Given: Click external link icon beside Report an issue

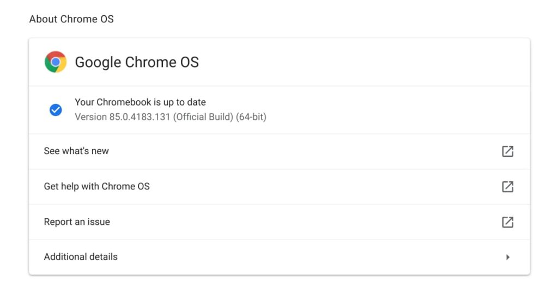Looking at the screenshot, I should (507, 222).
